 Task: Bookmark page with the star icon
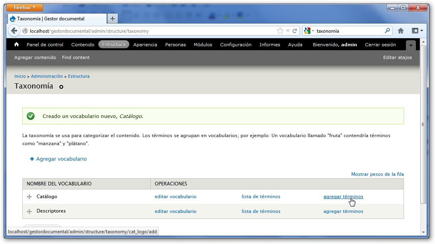(280, 31)
